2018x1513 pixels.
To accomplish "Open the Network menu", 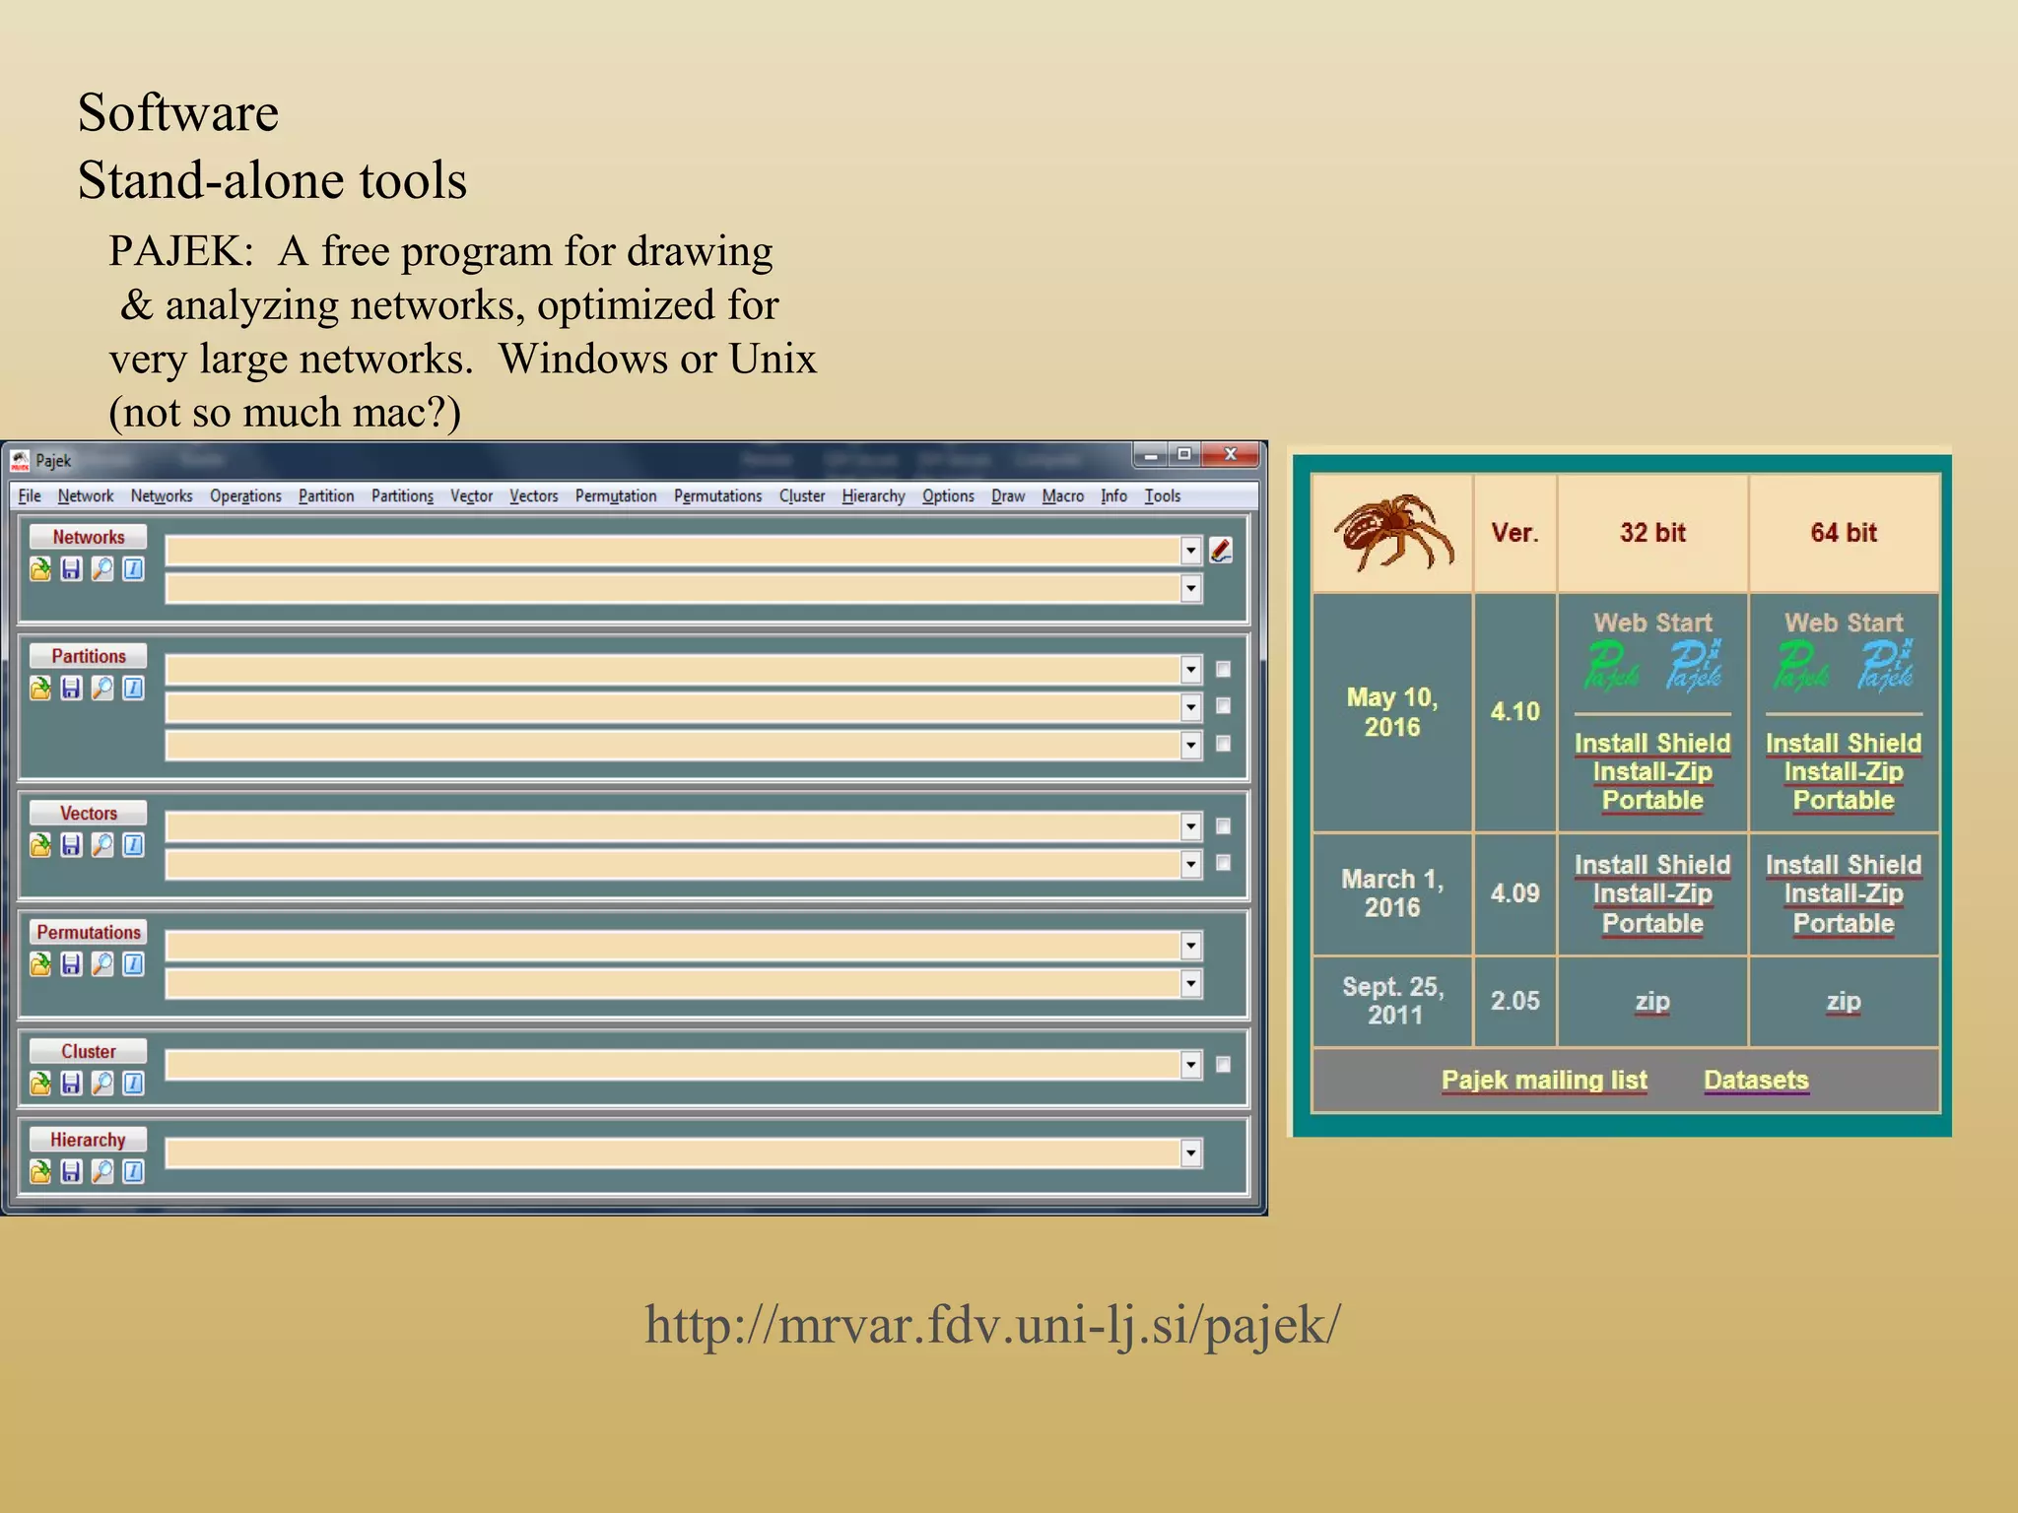I will tap(85, 495).
